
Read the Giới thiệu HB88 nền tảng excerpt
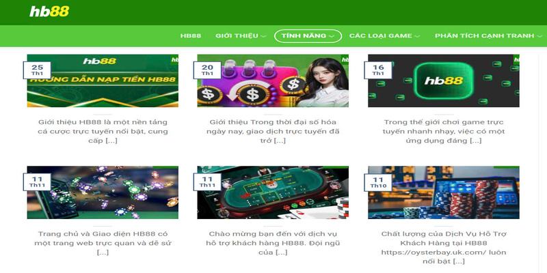click(x=103, y=131)
